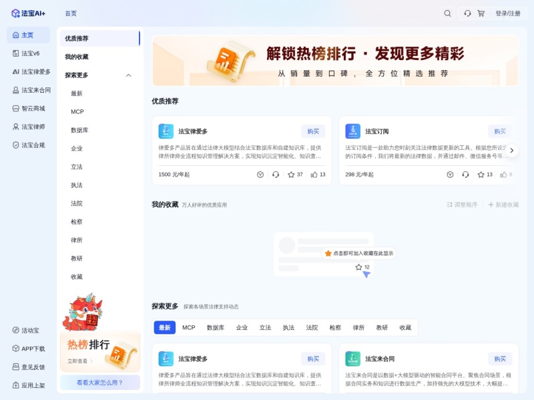Click the trial icon on 法宝订阅 card
Image resolution: width=534 pixels, height=400 pixels.
point(450,175)
